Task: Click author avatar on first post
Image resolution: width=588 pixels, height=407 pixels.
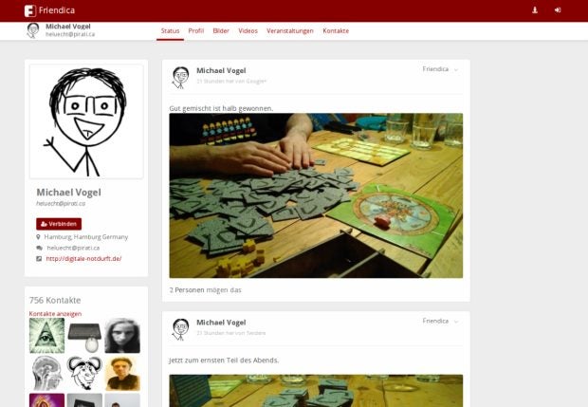Action: tap(180, 77)
